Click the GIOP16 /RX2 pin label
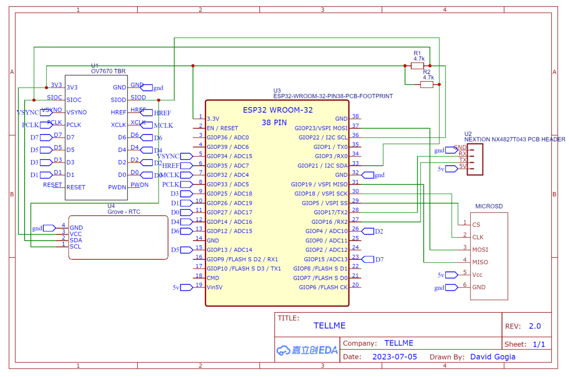 [x=330, y=222]
